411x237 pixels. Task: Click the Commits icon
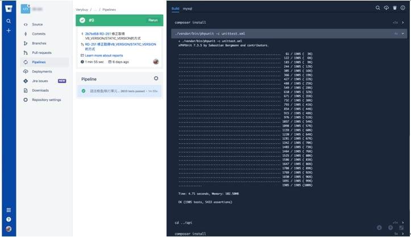tap(26, 34)
